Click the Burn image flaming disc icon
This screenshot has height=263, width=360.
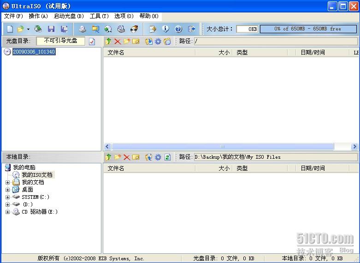tap(134, 29)
